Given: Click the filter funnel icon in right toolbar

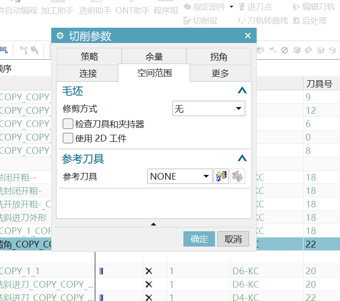Looking at the screenshot, I should [x=273, y=50].
